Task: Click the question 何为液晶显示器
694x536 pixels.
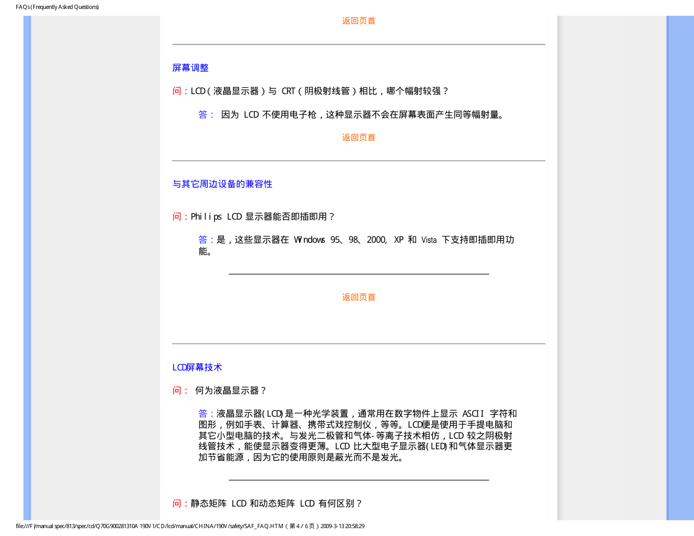Action: tap(231, 390)
